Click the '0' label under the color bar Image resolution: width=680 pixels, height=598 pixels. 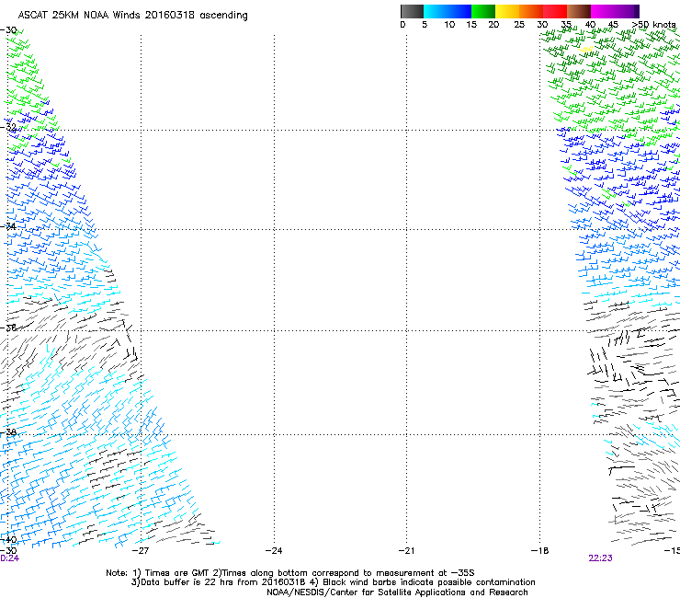click(x=402, y=25)
